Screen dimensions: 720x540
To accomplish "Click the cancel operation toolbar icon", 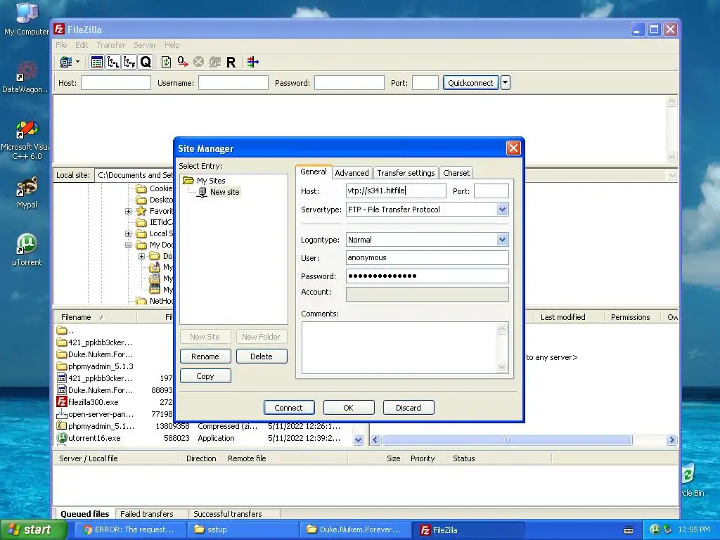I will pos(198,62).
